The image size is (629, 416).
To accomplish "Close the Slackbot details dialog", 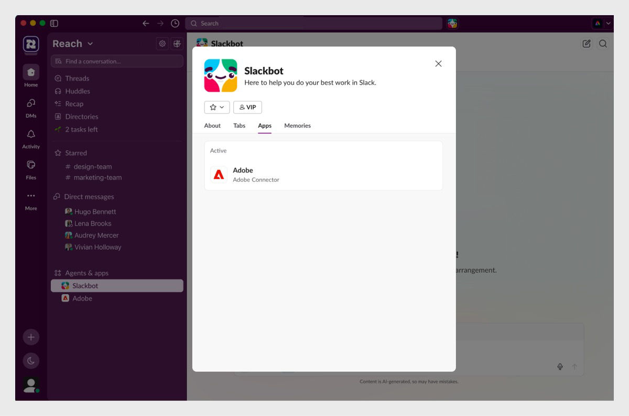I will click(x=439, y=64).
